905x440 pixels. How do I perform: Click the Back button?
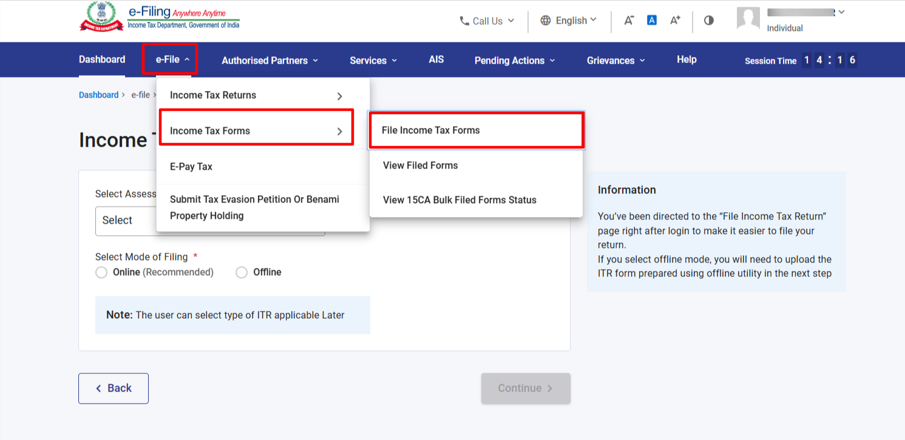[x=114, y=388]
